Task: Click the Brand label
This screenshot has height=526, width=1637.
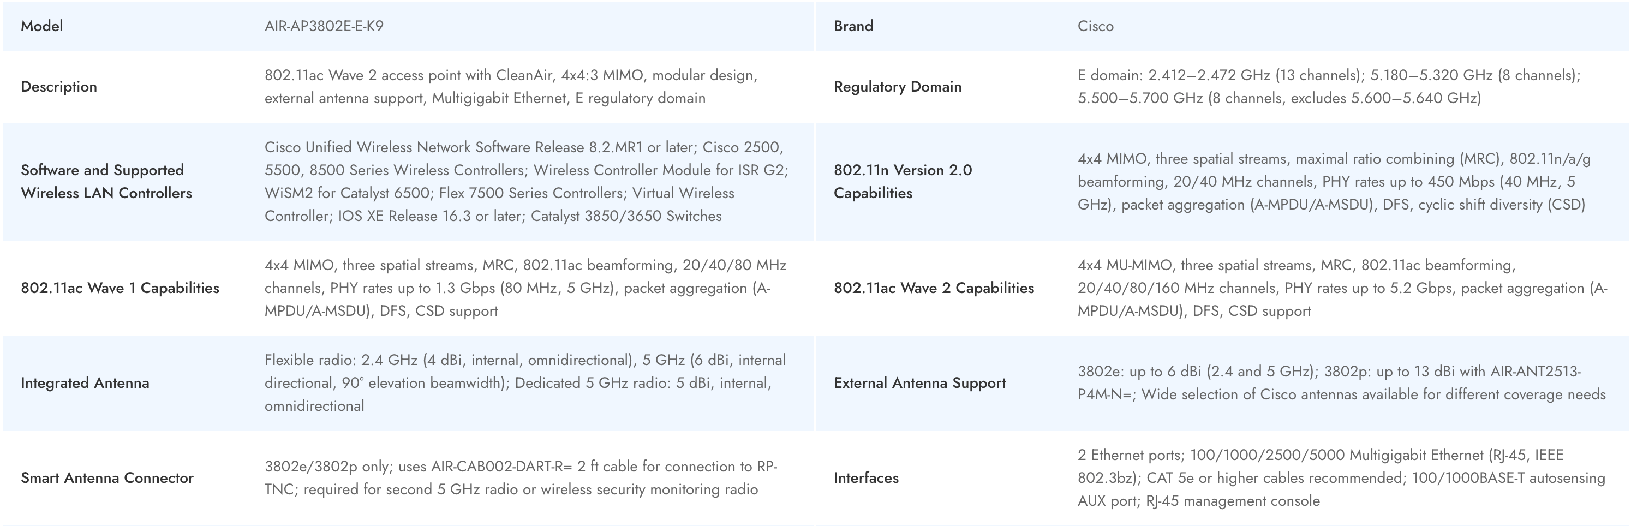Action: click(853, 26)
